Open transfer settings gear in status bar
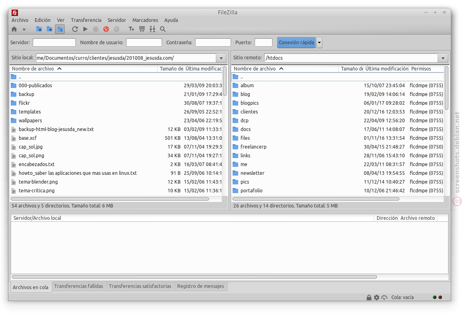 [377, 297]
